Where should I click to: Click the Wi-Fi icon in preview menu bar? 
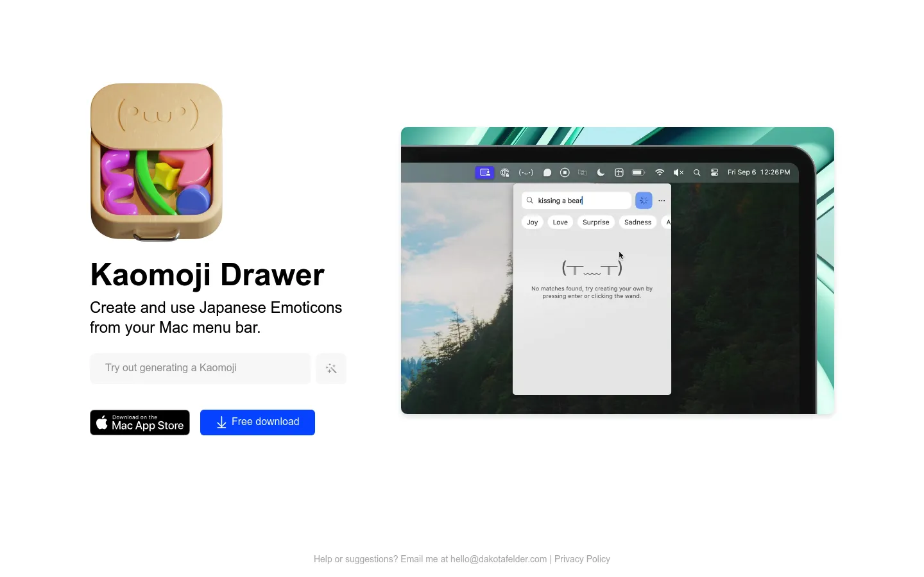pyautogui.click(x=660, y=172)
